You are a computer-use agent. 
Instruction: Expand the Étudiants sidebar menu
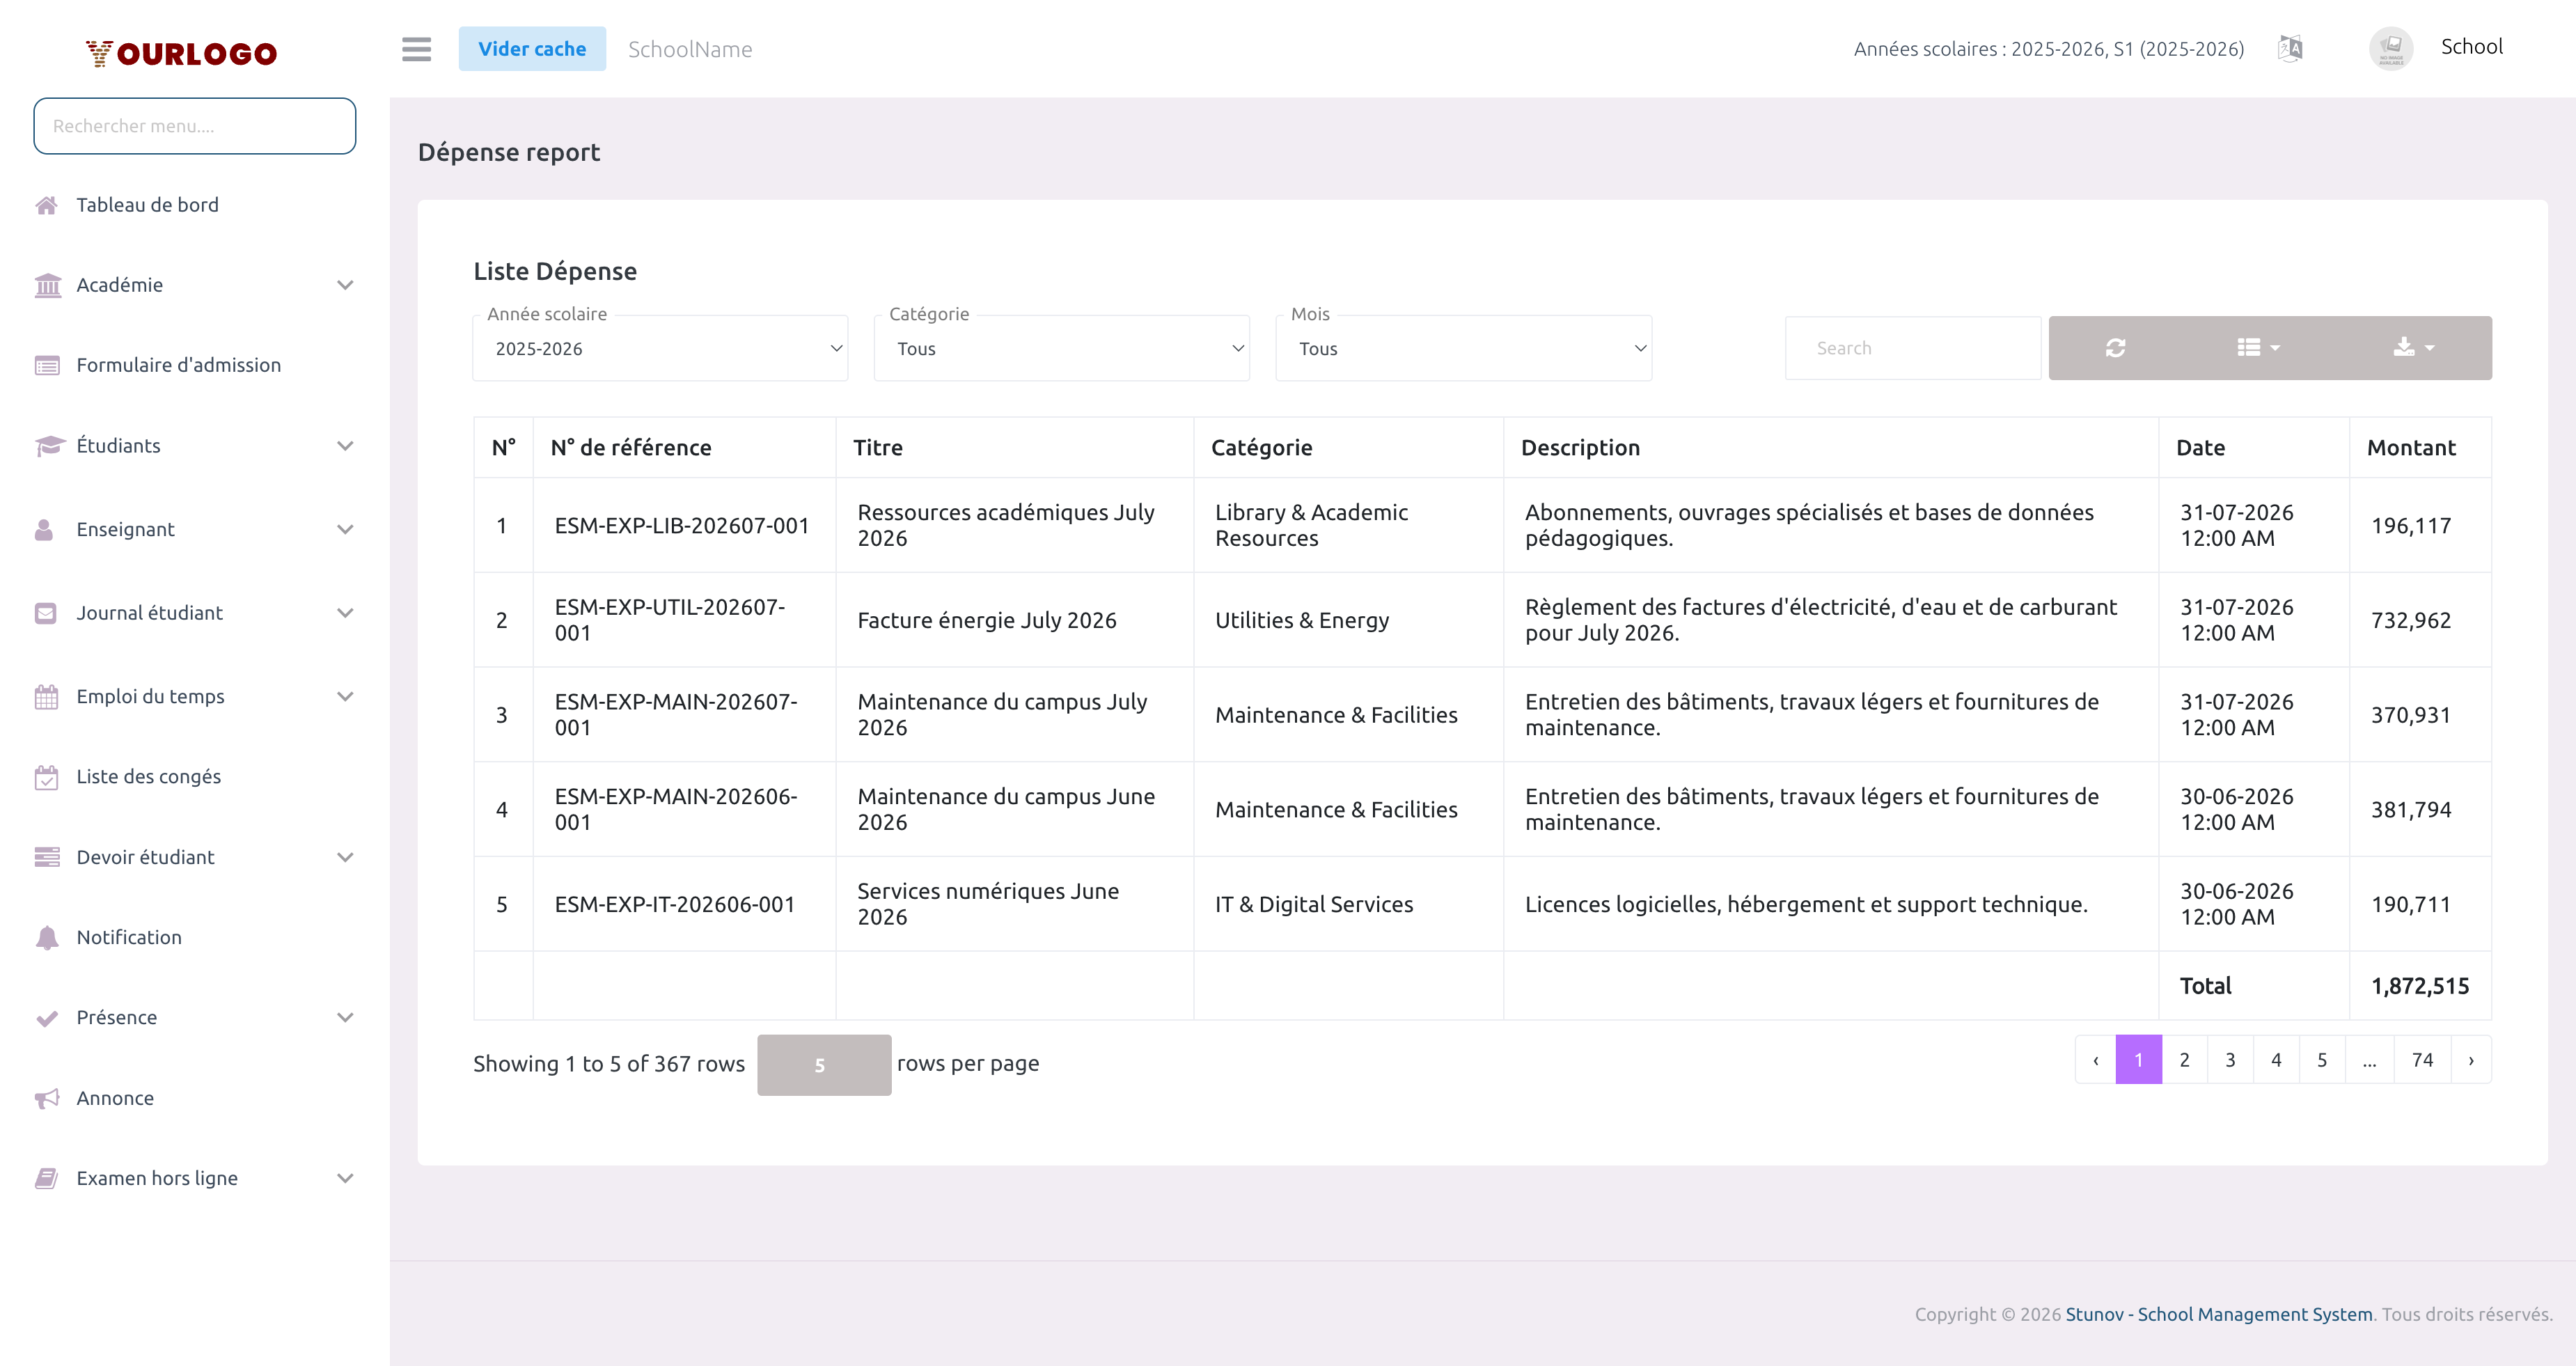194,446
